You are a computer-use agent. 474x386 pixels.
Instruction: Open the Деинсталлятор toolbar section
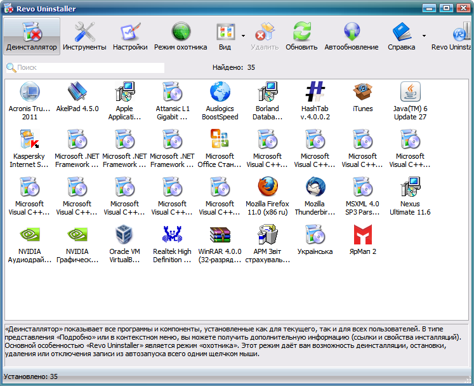coord(32,36)
